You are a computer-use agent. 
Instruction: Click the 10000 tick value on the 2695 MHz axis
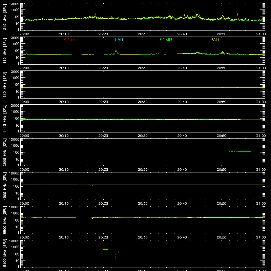(14, 140)
